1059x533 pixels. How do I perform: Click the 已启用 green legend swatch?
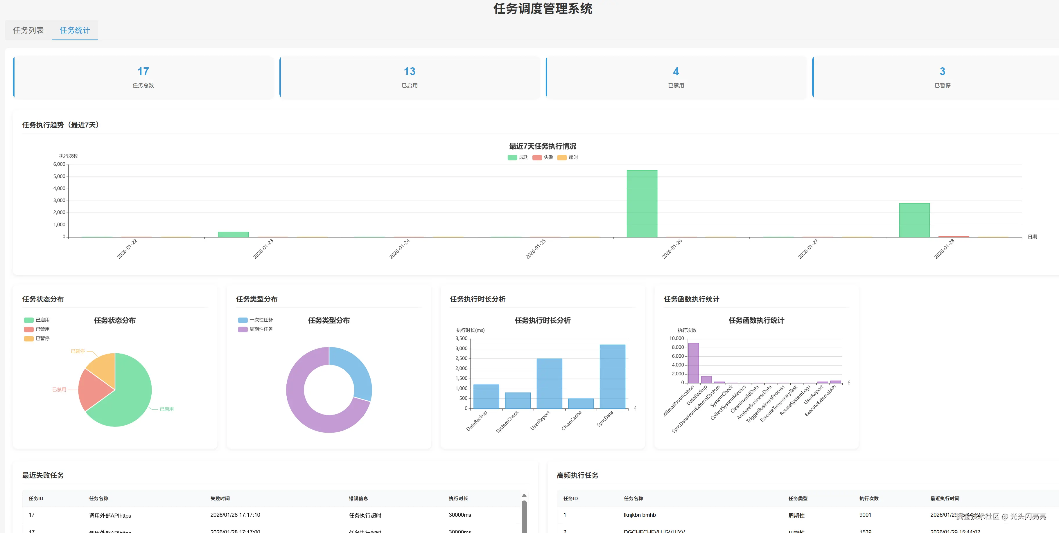pyautogui.click(x=29, y=320)
